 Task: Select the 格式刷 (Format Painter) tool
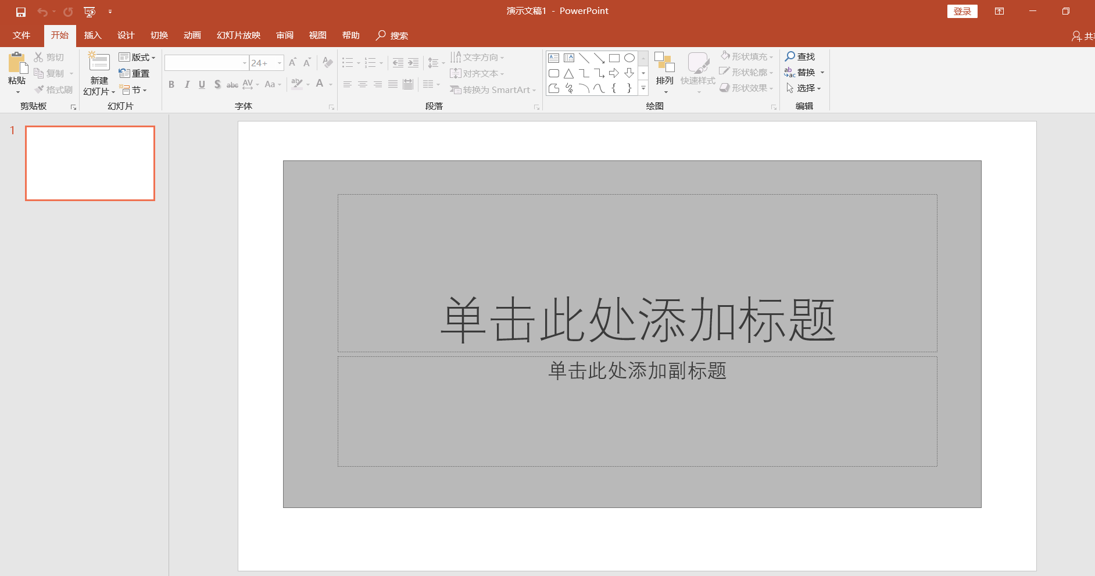point(53,88)
